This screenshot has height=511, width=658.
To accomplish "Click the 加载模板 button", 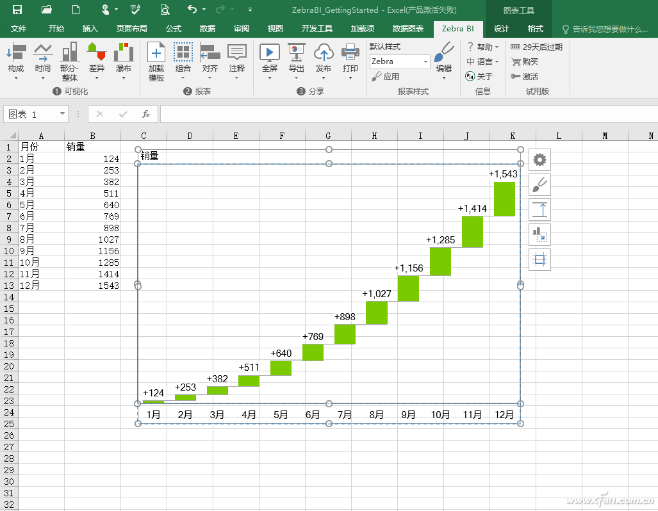I will point(156,61).
